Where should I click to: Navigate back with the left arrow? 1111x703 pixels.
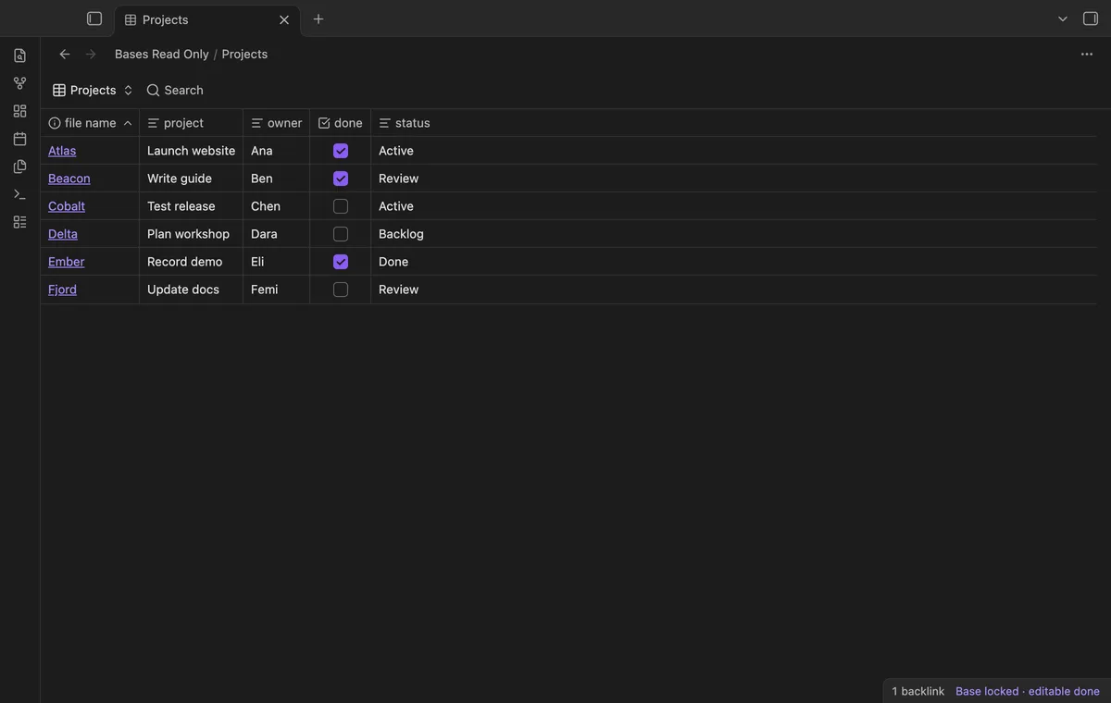(65, 54)
